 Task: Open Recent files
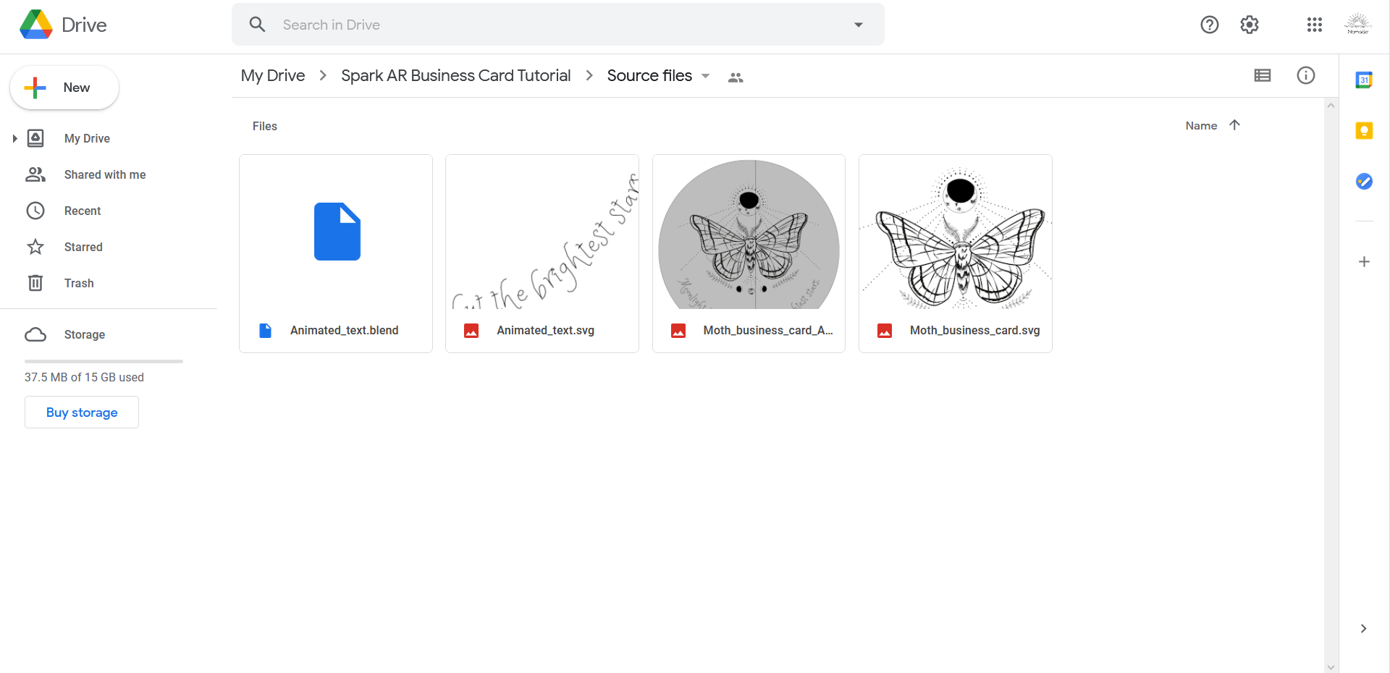pos(83,211)
